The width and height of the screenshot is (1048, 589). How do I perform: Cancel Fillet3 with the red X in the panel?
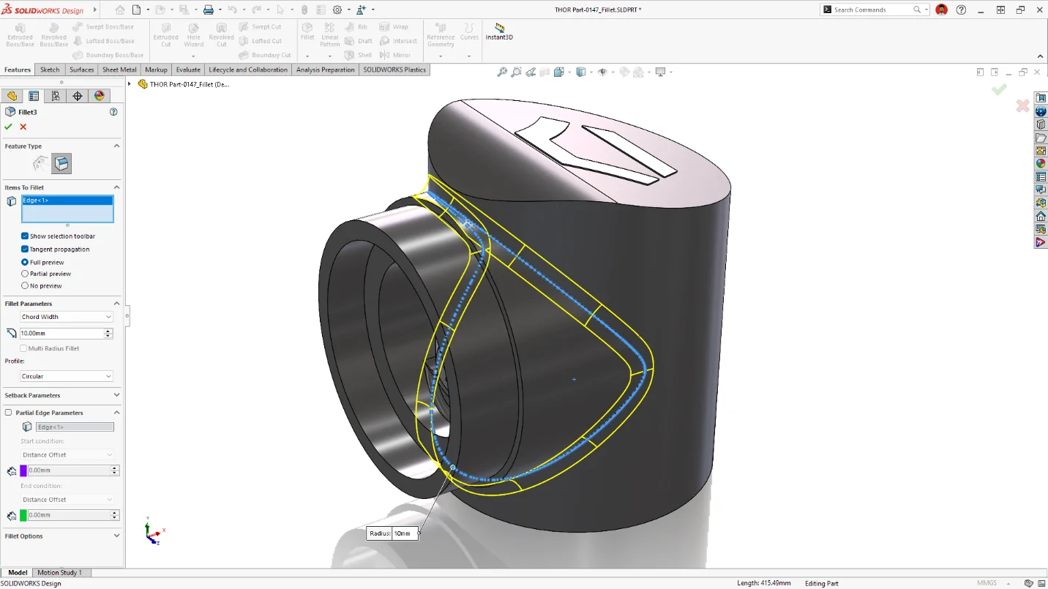(23, 127)
